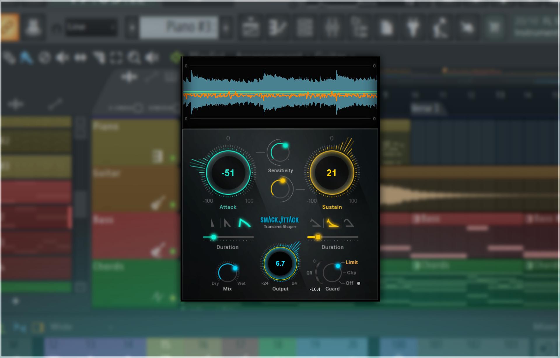The image size is (560, 358).
Task: Set Guard mode to Clip
Action: (x=351, y=273)
